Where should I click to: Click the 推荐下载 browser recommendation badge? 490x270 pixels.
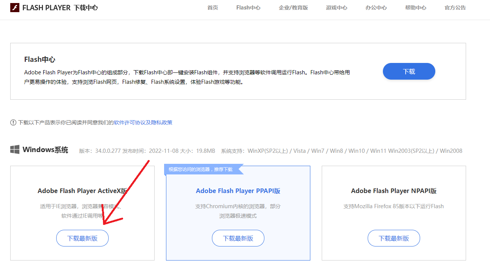click(x=201, y=170)
